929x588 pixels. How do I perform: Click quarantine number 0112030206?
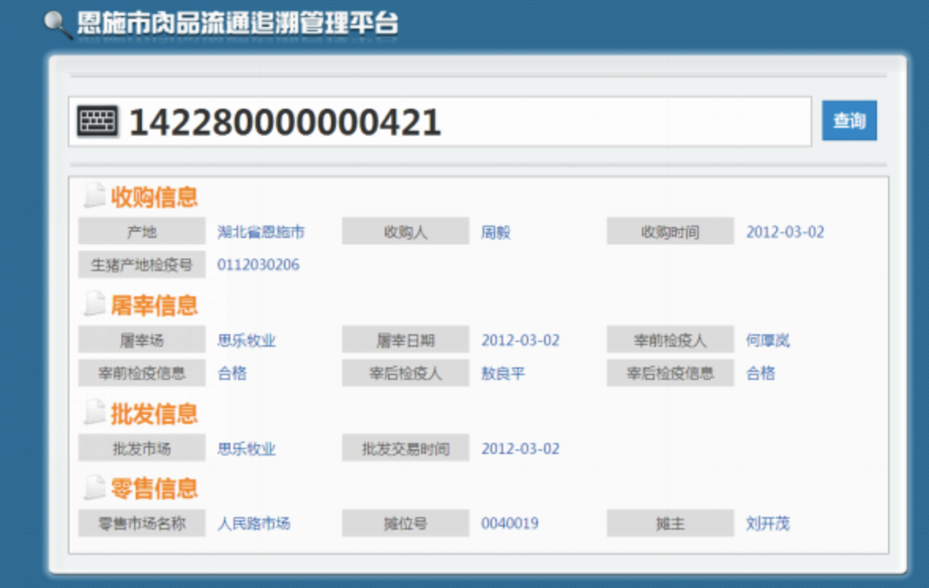258,265
